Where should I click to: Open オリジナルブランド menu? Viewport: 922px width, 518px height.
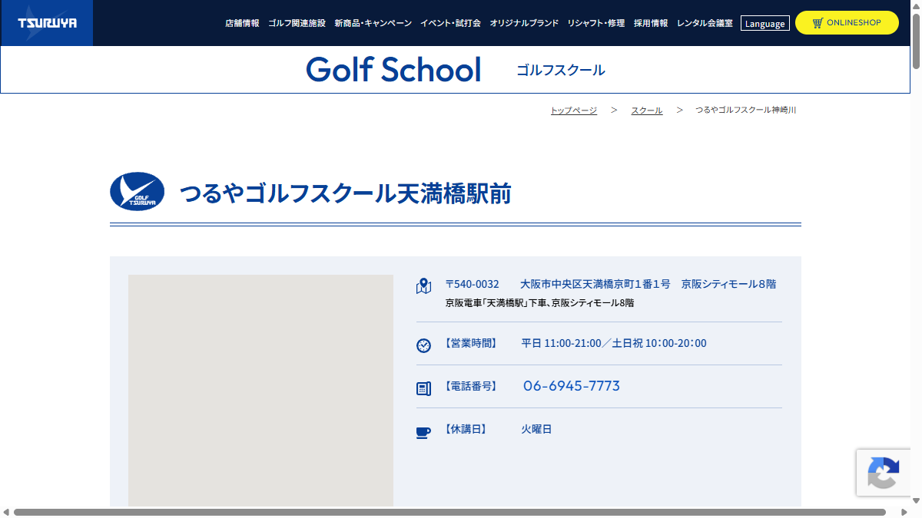(x=524, y=23)
